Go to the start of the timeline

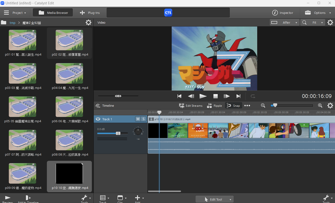tap(179, 96)
